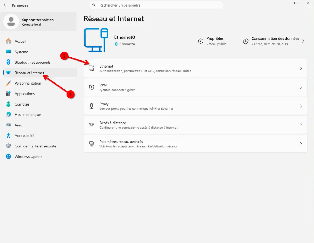
Task: Maximize the Paramètres window
Action: 296,3
